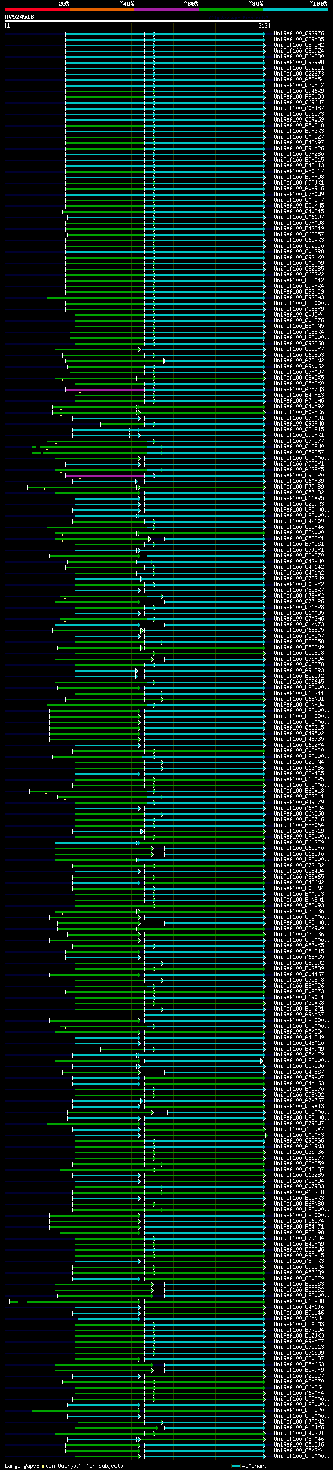Pick entry UniRef100_B9MX26
This screenshot has width=333, height=1470.
(299, 149)
